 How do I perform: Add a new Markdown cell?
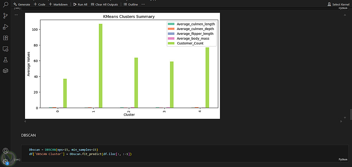click(58, 4)
